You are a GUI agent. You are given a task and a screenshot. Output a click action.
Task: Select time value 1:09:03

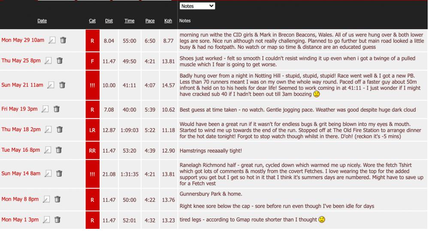point(130,130)
